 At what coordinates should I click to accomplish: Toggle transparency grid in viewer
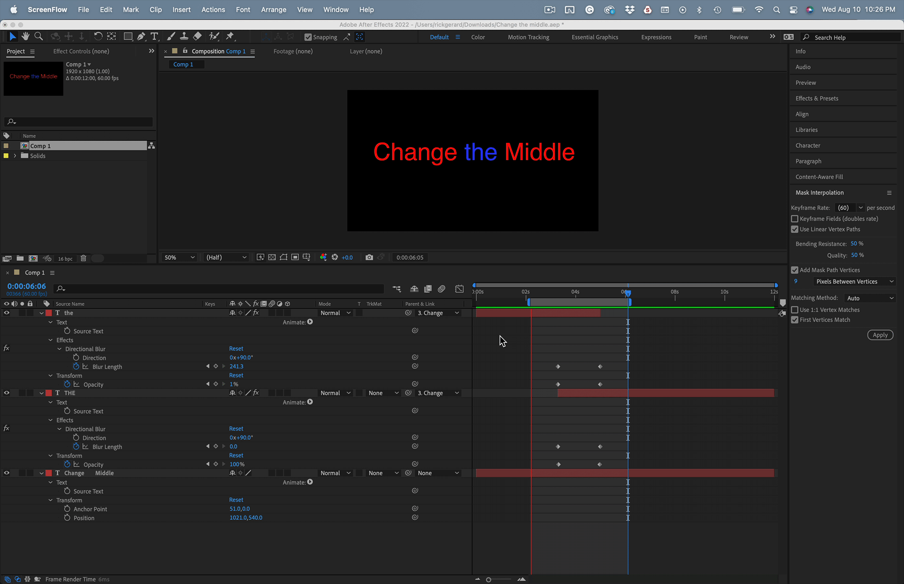272,257
